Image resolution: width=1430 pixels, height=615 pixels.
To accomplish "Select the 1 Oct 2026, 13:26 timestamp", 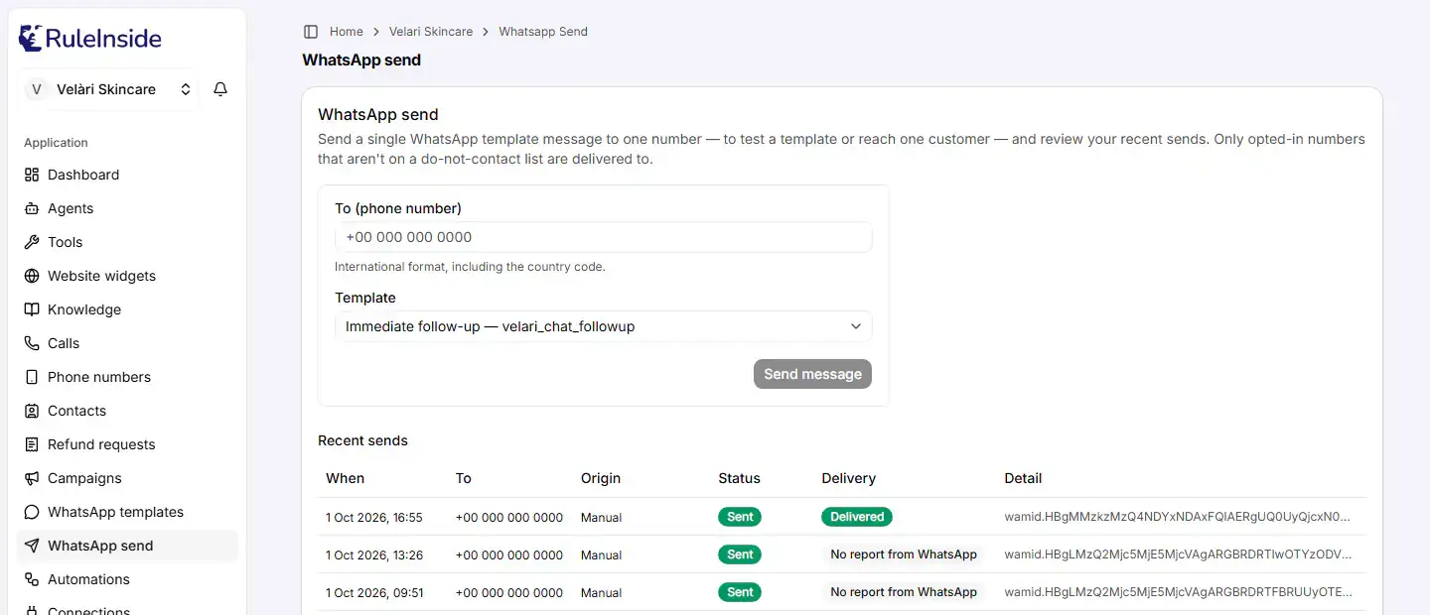I will (x=374, y=555).
